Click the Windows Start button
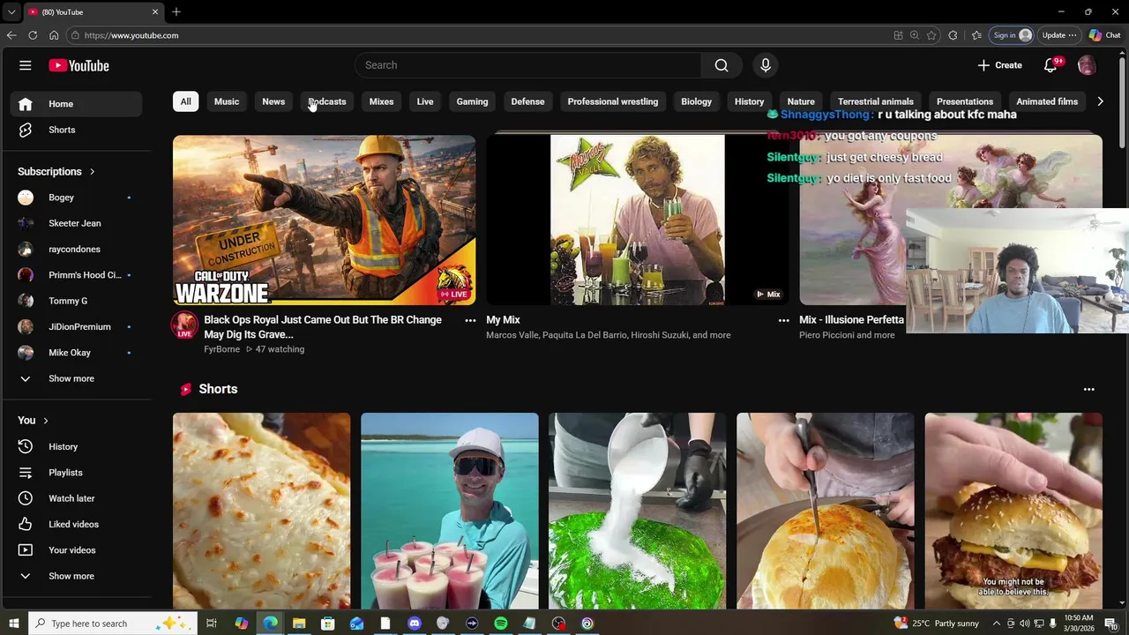Screen dimensions: 1129x635 [13, 624]
